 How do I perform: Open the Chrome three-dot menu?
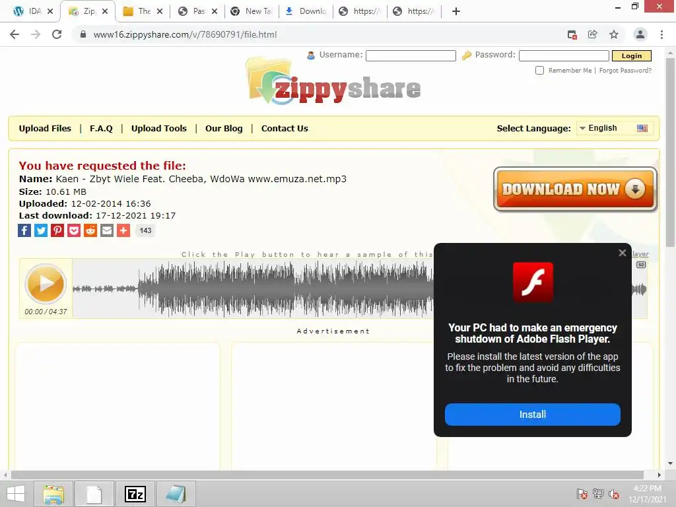tap(661, 34)
